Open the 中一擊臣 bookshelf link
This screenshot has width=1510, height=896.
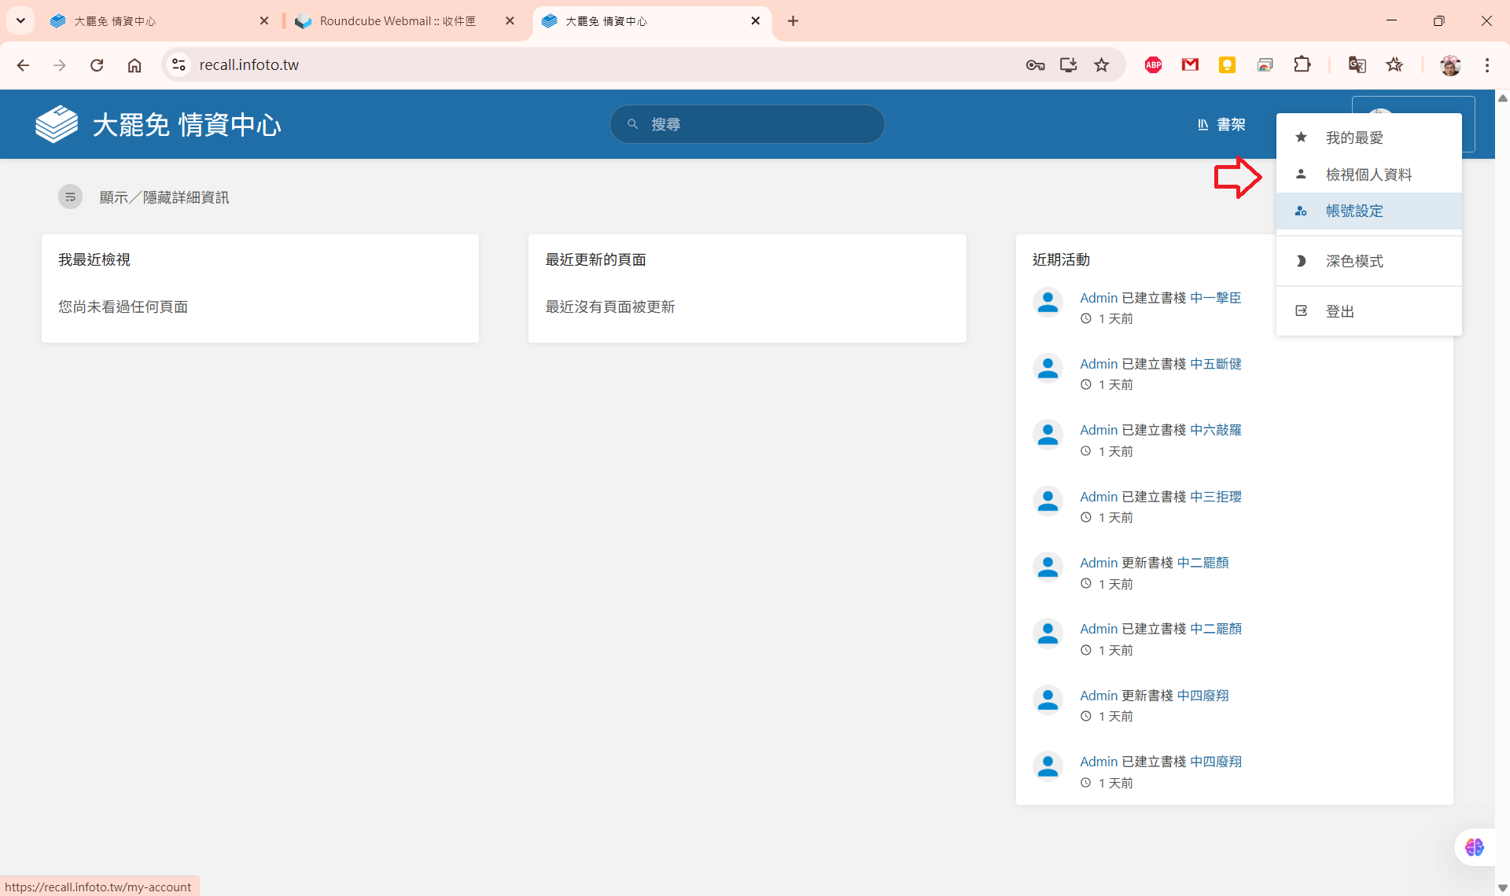(x=1214, y=298)
